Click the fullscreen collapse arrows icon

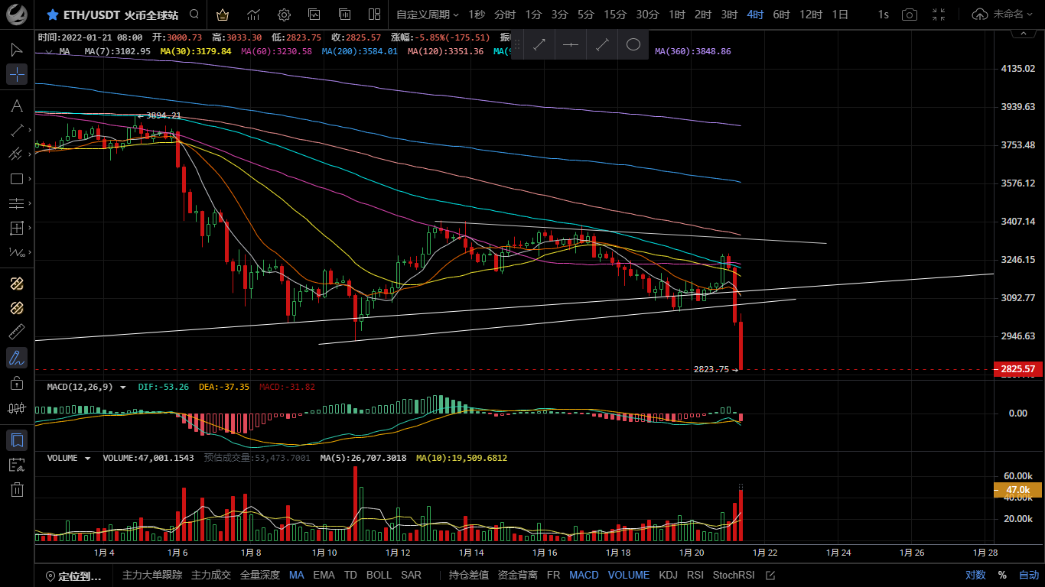[939, 15]
